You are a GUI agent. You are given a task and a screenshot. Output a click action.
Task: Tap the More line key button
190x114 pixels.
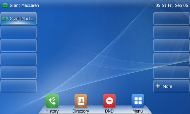click(172, 86)
